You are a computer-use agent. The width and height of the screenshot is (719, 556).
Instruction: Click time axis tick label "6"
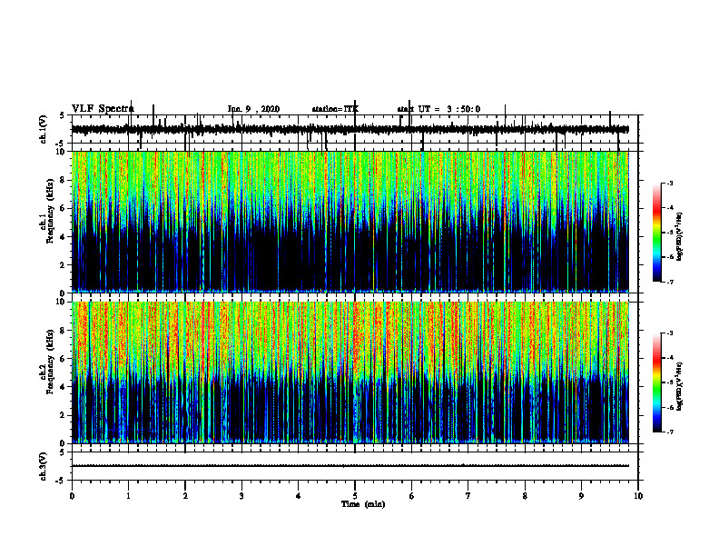[412, 496]
